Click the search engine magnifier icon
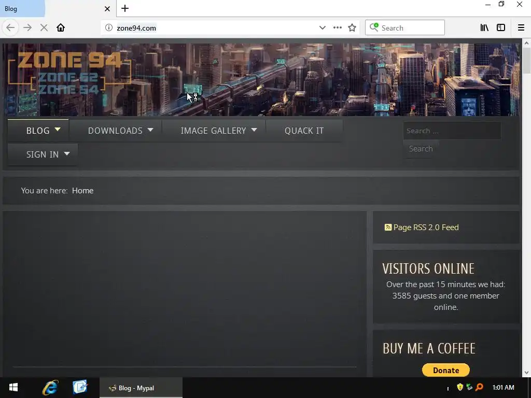 point(374,27)
